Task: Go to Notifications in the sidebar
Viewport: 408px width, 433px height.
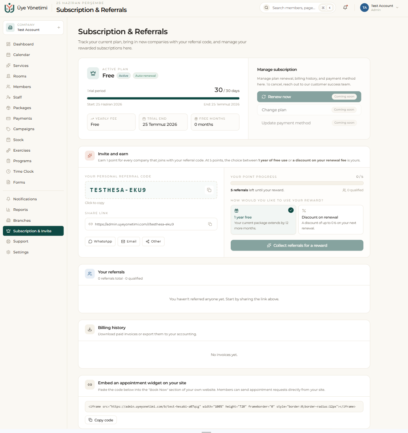Action: tap(33, 199)
